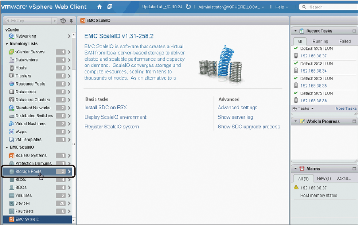The image size is (359, 226).
Task: Open the history recent objects icon
Action: coord(63,21)
